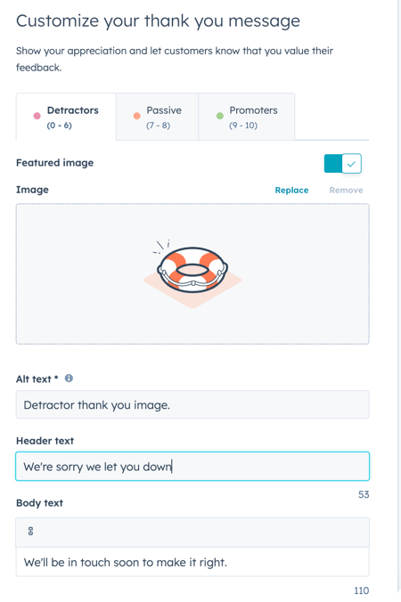This screenshot has width=401, height=602.
Task: Click the insert link icon in Body text toolbar
Action: [30, 532]
